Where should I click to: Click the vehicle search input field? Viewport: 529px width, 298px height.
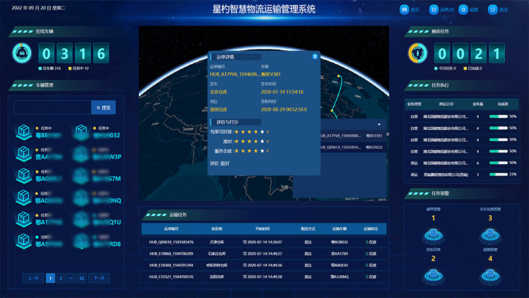click(x=52, y=107)
